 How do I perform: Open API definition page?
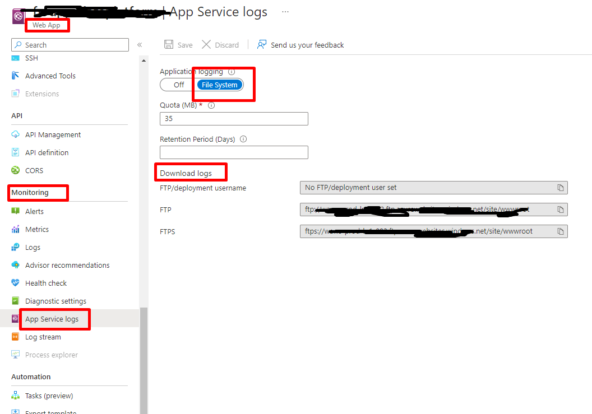click(x=47, y=152)
